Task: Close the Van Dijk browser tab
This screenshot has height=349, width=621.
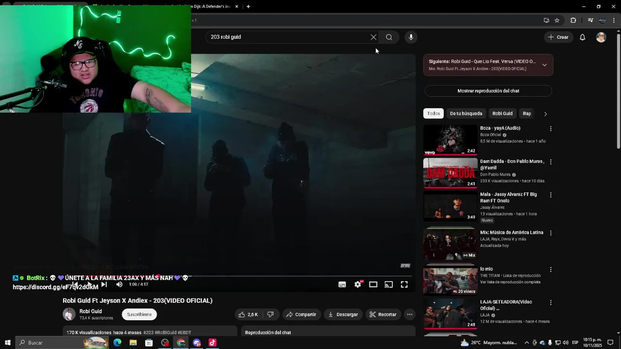Action: click(x=237, y=7)
